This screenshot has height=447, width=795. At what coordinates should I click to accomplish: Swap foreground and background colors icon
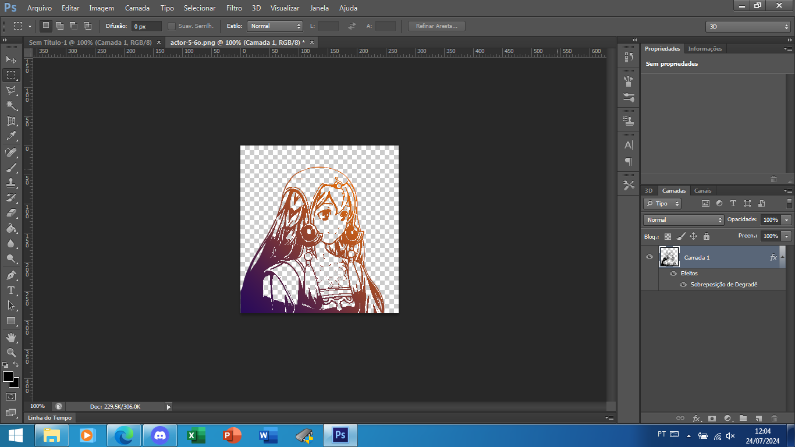tap(16, 364)
